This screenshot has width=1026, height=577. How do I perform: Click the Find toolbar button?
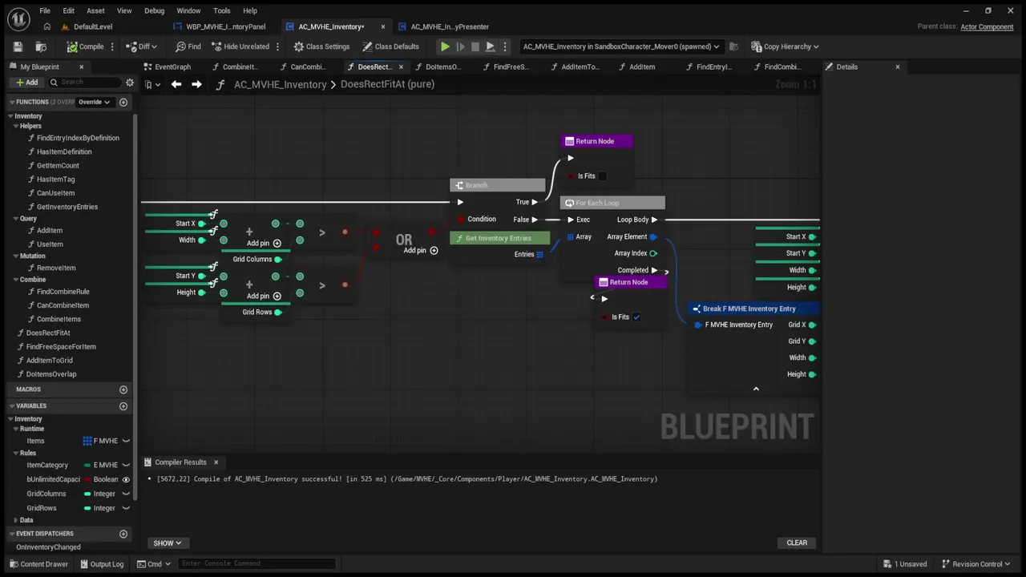[188, 46]
